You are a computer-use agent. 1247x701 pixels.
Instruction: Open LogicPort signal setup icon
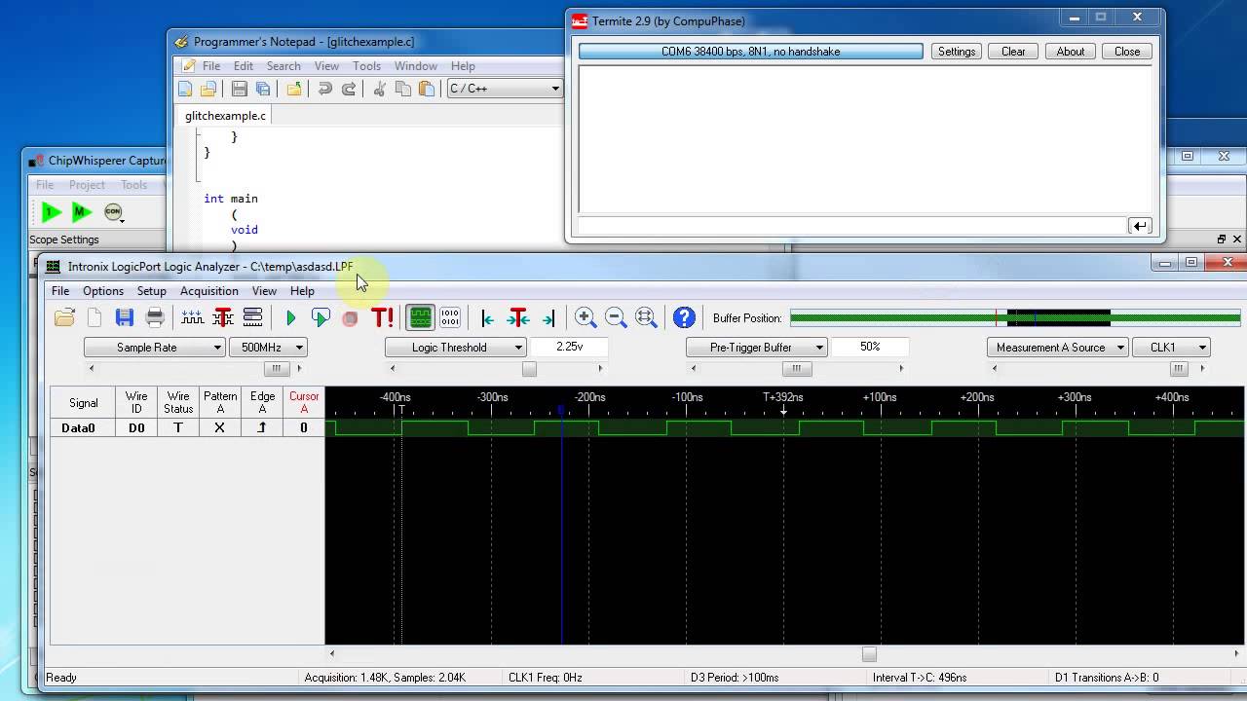coord(192,317)
